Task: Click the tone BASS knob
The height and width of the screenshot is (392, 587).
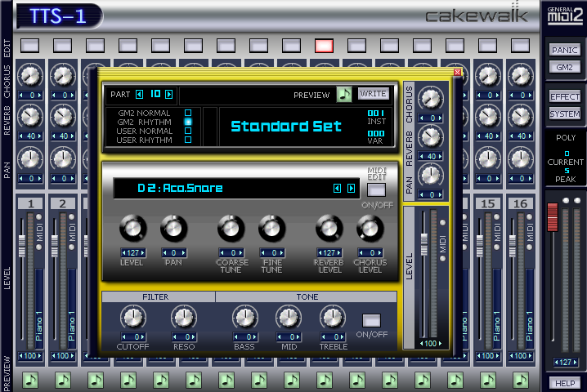Action: [245, 318]
